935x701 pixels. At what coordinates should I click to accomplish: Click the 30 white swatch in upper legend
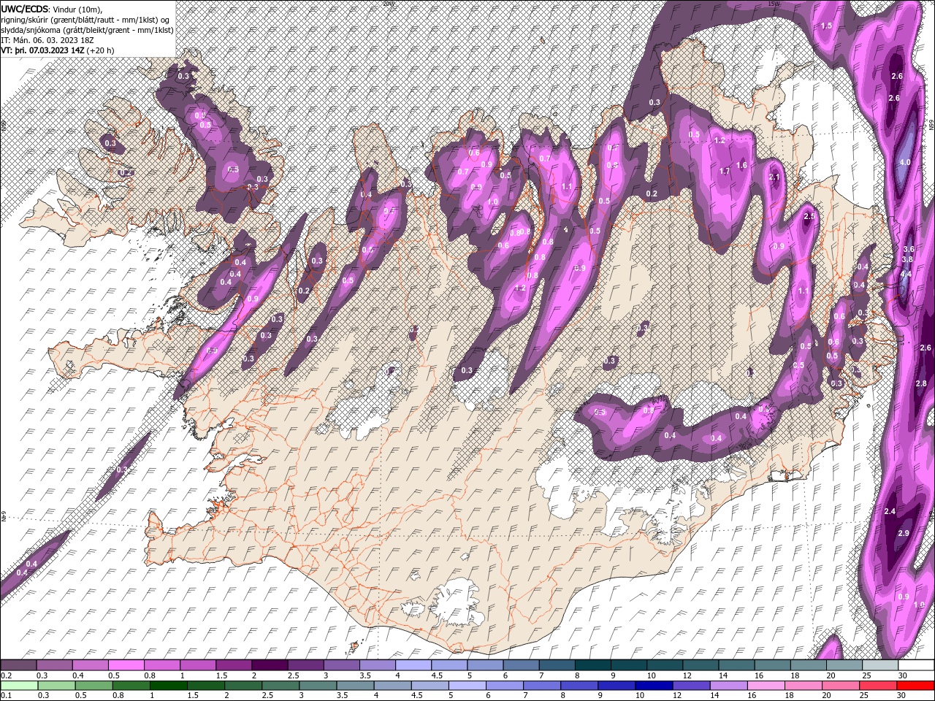click(x=916, y=665)
